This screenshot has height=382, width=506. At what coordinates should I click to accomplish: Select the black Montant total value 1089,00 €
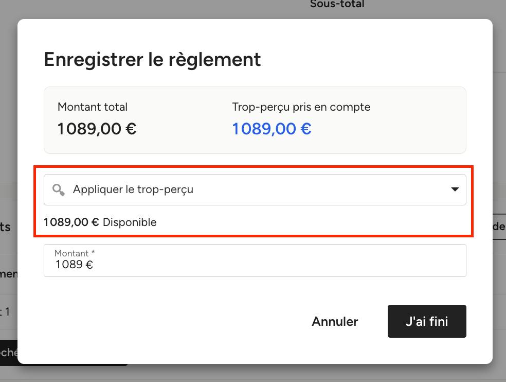tap(97, 129)
